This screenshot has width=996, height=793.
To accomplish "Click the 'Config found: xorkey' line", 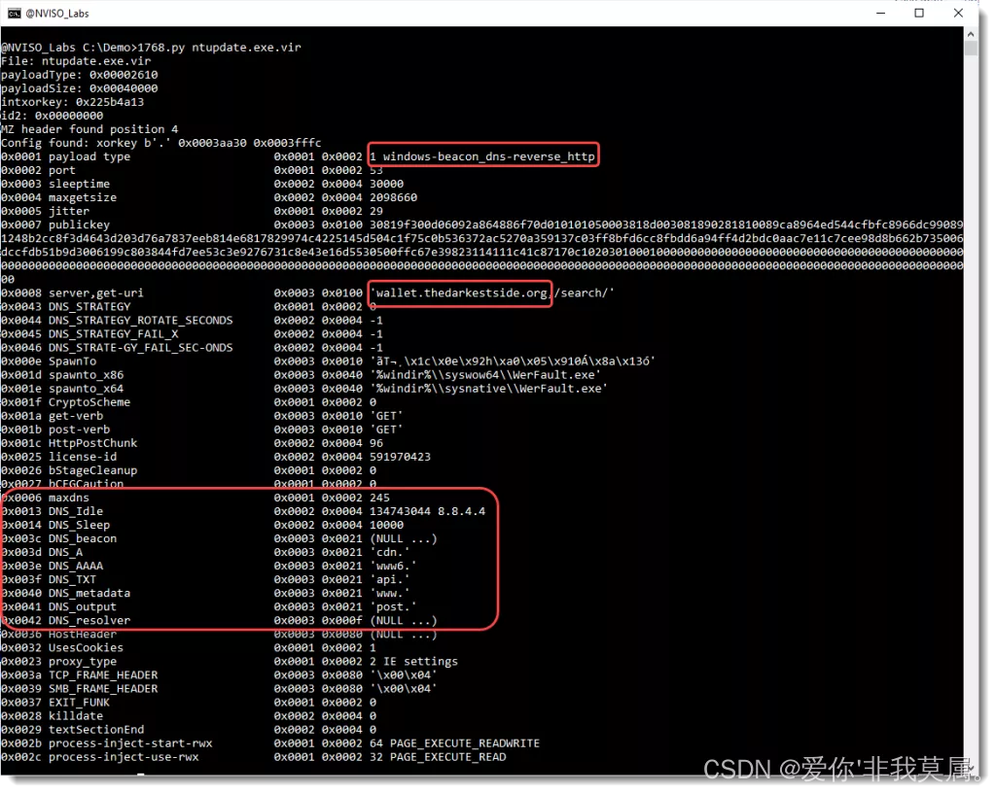I will [x=161, y=144].
